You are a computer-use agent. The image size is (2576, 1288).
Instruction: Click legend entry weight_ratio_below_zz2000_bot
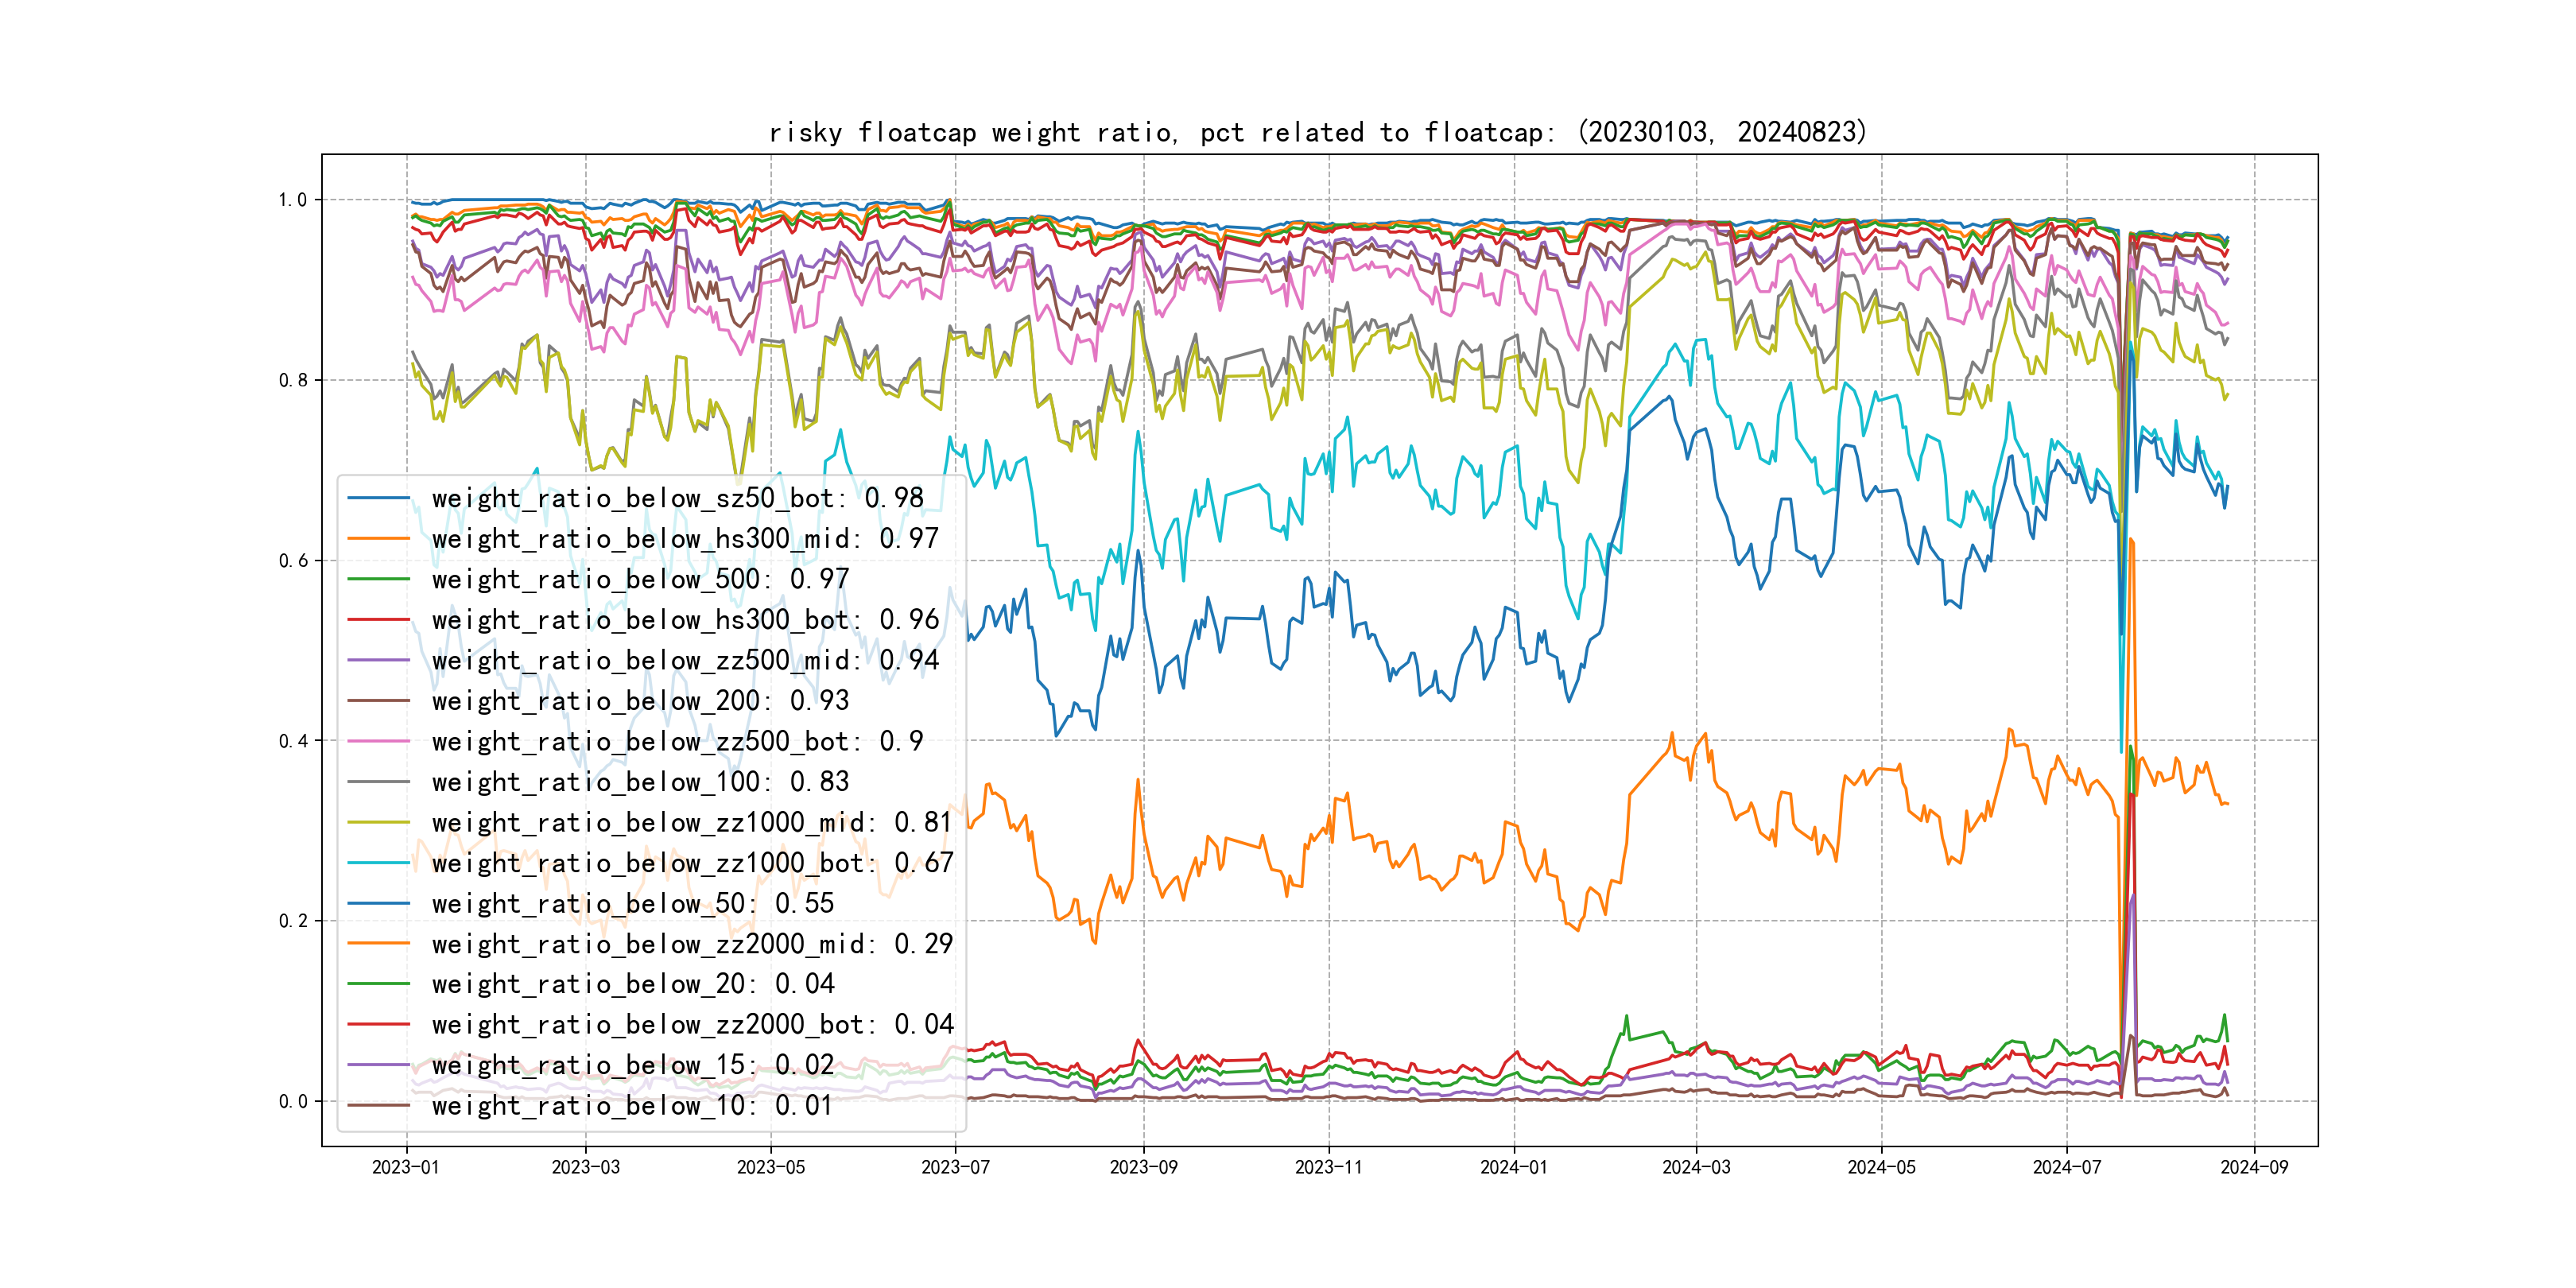click(692, 1025)
